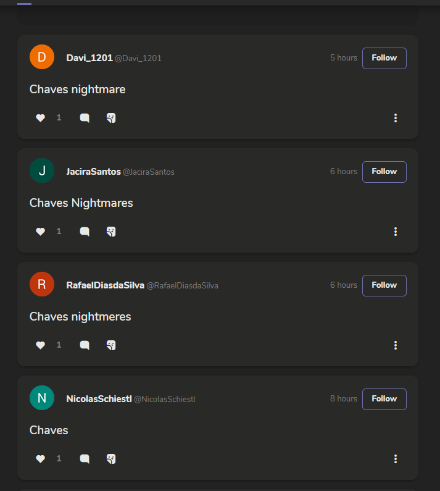Open RafaelDiasdaSilva's profile via username link
Image resolution: width=440 pixels, height=491 pixels.
click(x=106, y=285)
